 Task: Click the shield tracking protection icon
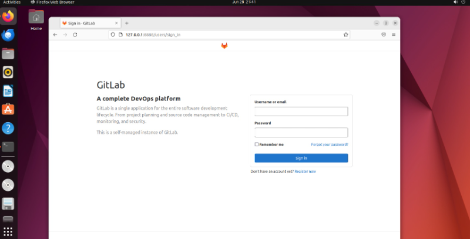[x=113, y=35]
